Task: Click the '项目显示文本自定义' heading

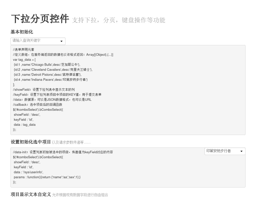Action: tap(31, 194)
